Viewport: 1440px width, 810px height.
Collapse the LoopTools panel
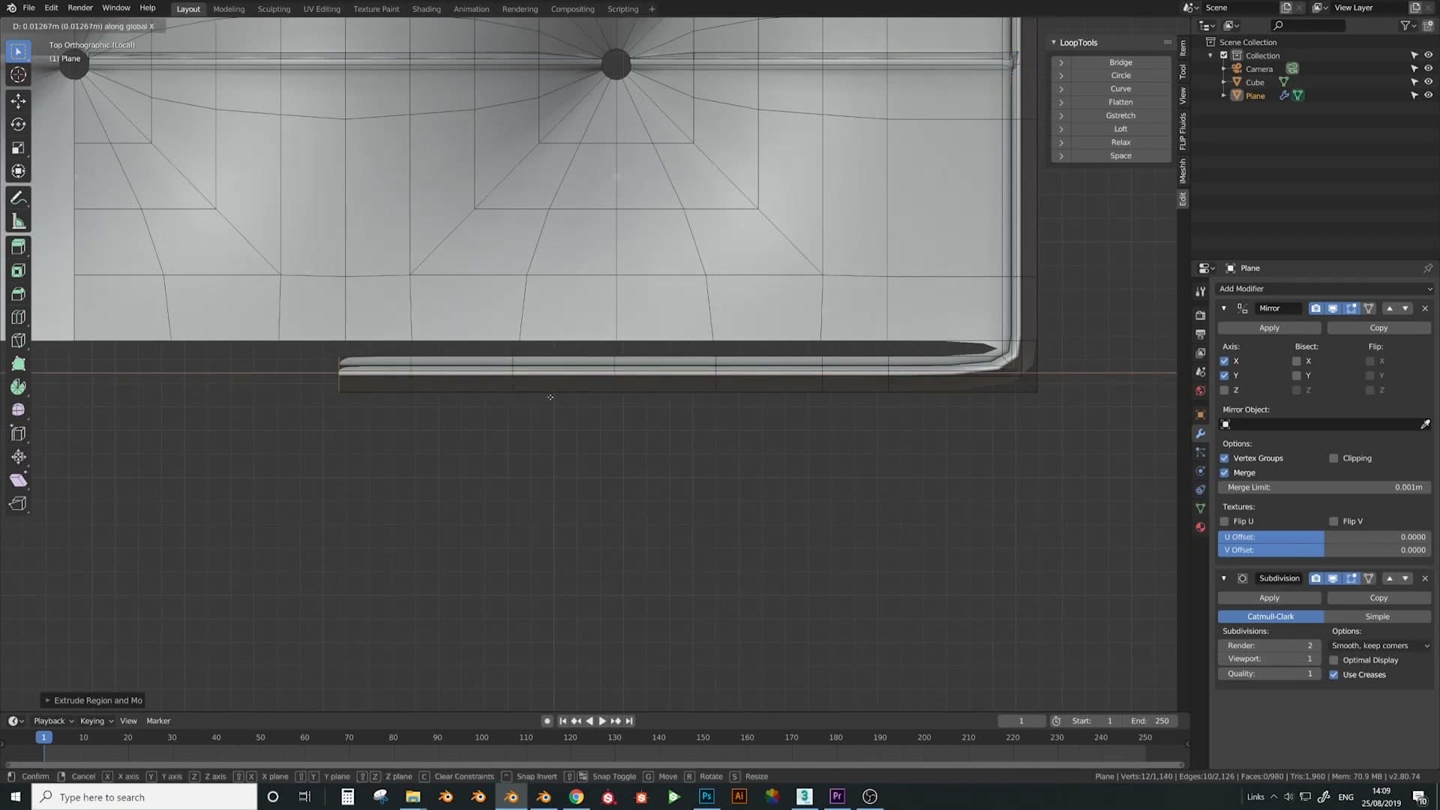(x=1054, y=43)
